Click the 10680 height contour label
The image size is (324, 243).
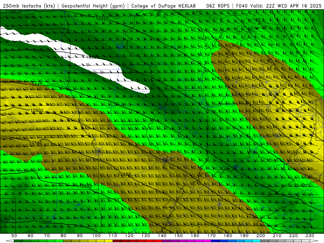click(x=45, y=222)
